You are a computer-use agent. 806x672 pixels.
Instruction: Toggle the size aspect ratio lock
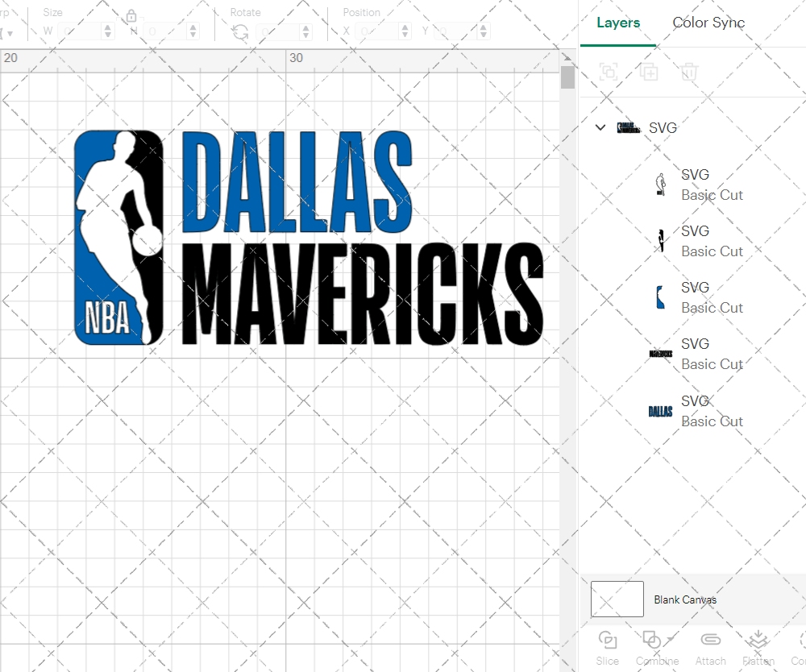pyautogui.click(x=131, y=16)
